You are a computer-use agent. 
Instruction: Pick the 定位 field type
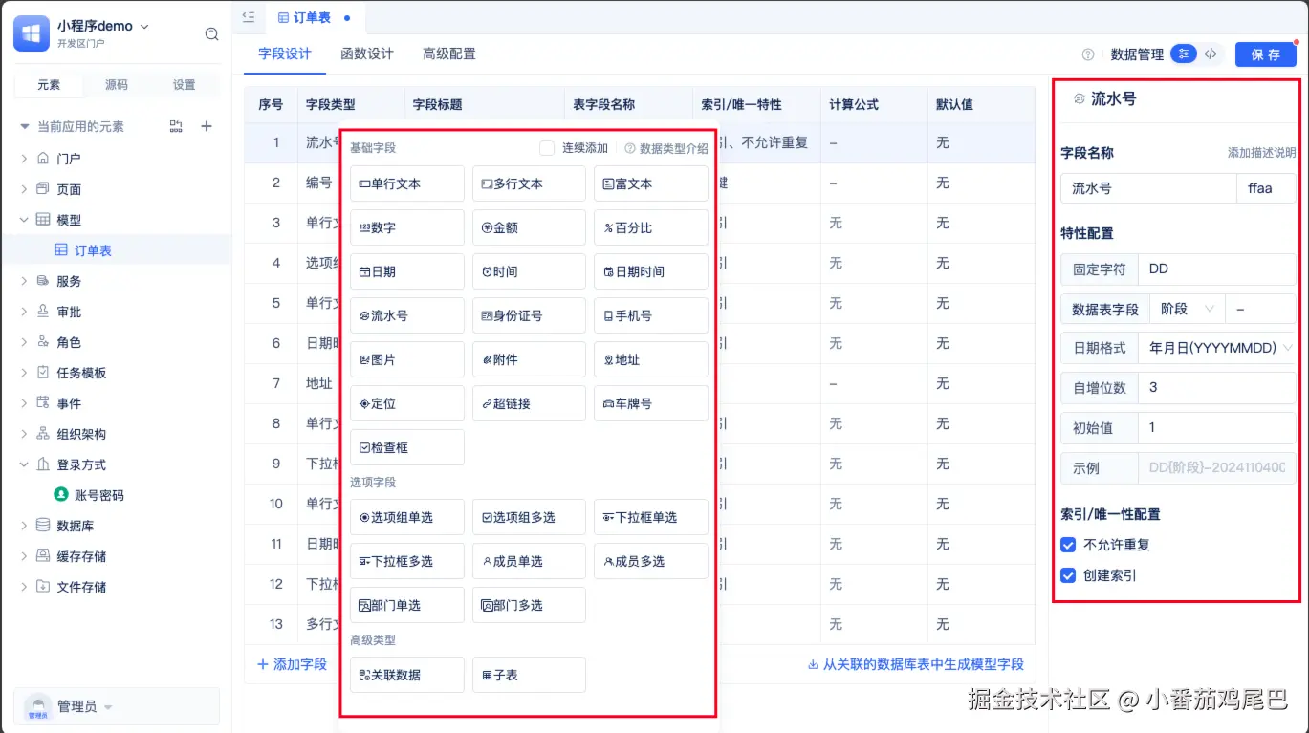(407, 403)
